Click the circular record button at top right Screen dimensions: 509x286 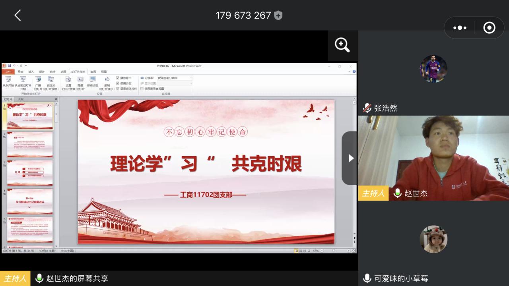click(489, 27)
